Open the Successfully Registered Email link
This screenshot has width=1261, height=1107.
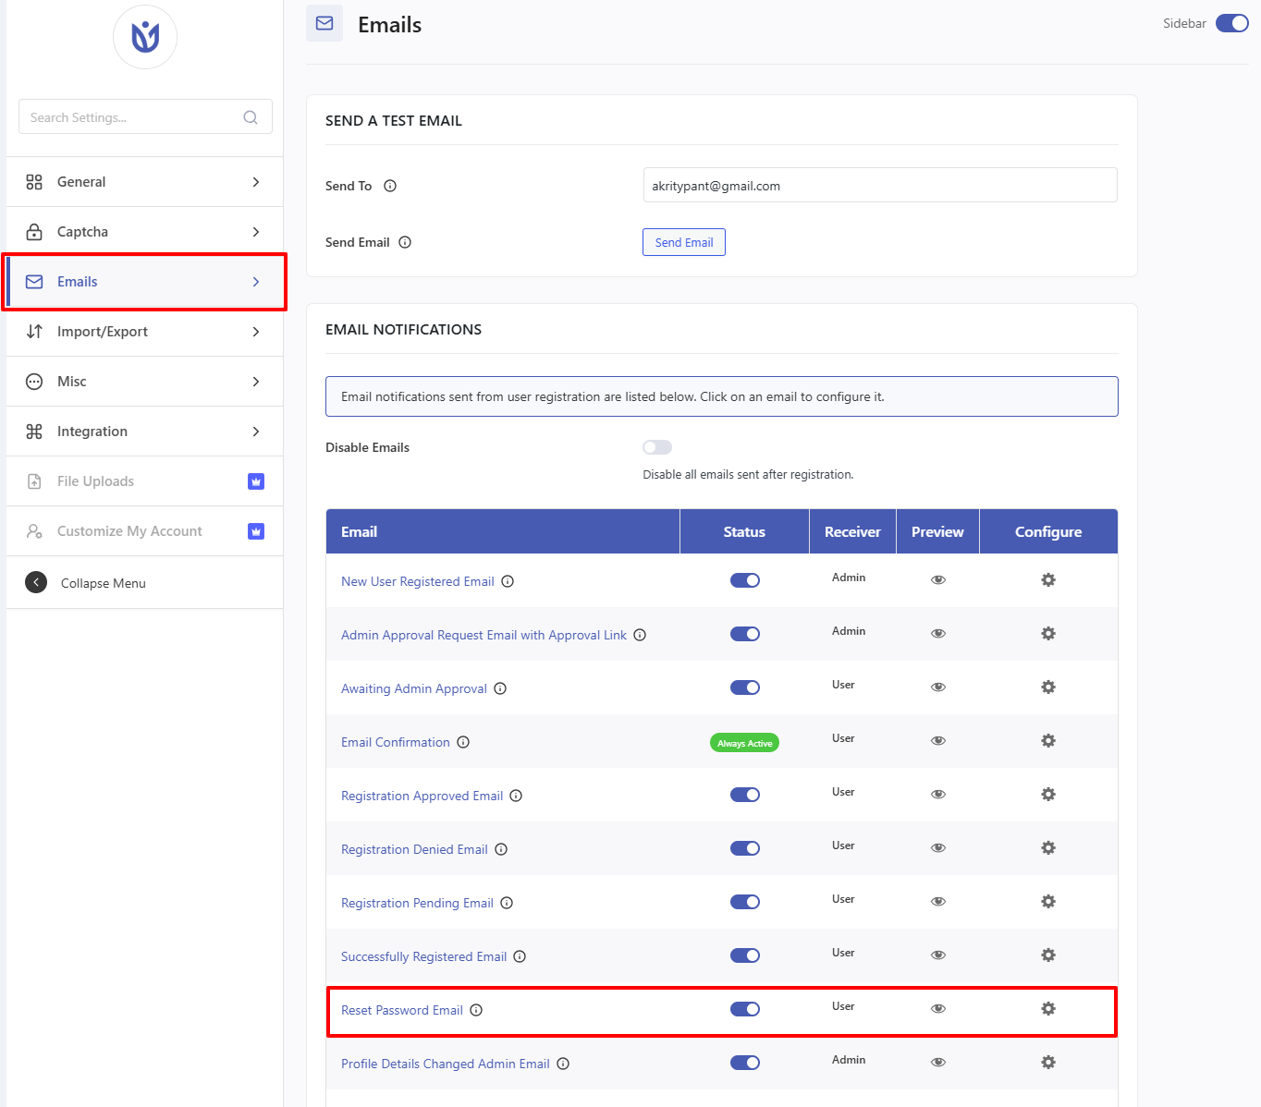point(423,956)
